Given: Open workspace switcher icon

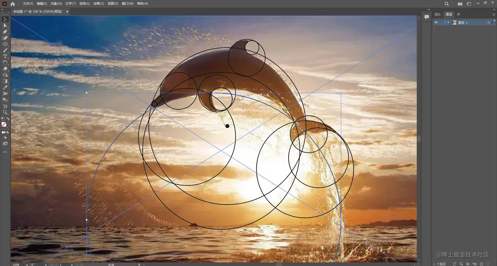Looking at the screenshot, I should pos(469,4).
